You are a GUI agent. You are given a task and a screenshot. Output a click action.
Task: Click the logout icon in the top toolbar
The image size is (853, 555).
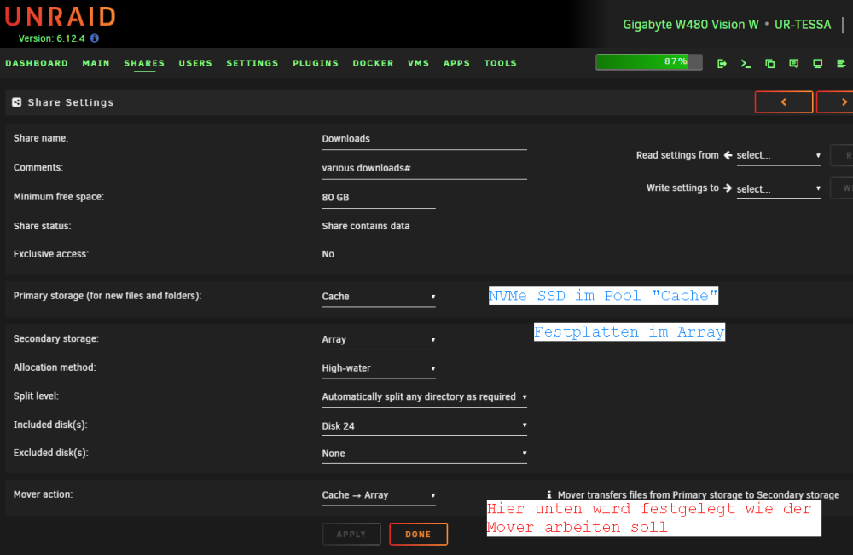pyautogui.click(x=722, y=64)
